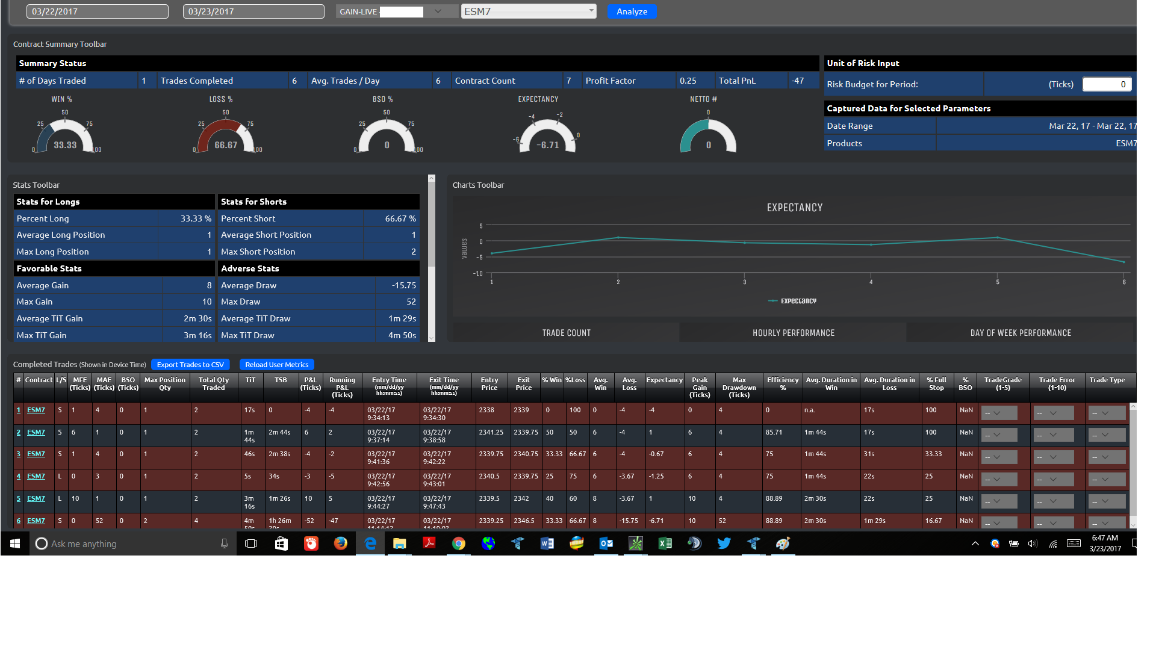This screenshot has width=1156, height=650.
Task: Click trades table scrollbar up arrow
Action: click(x=1133, y=407)
